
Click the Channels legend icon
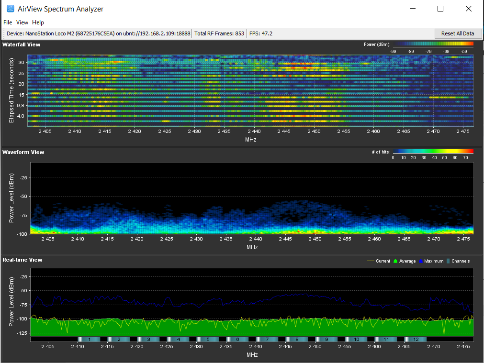448,261
